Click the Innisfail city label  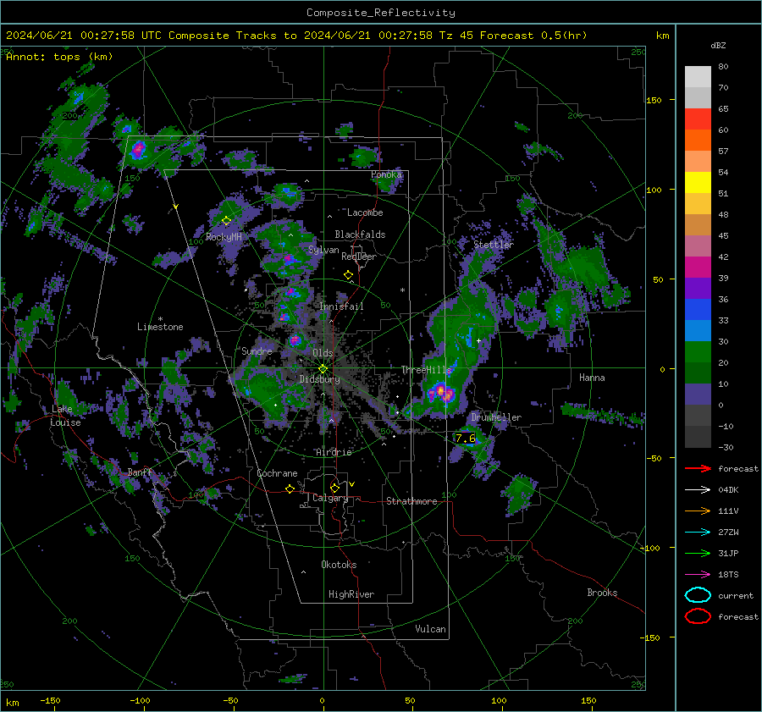[x=341, y=306]
